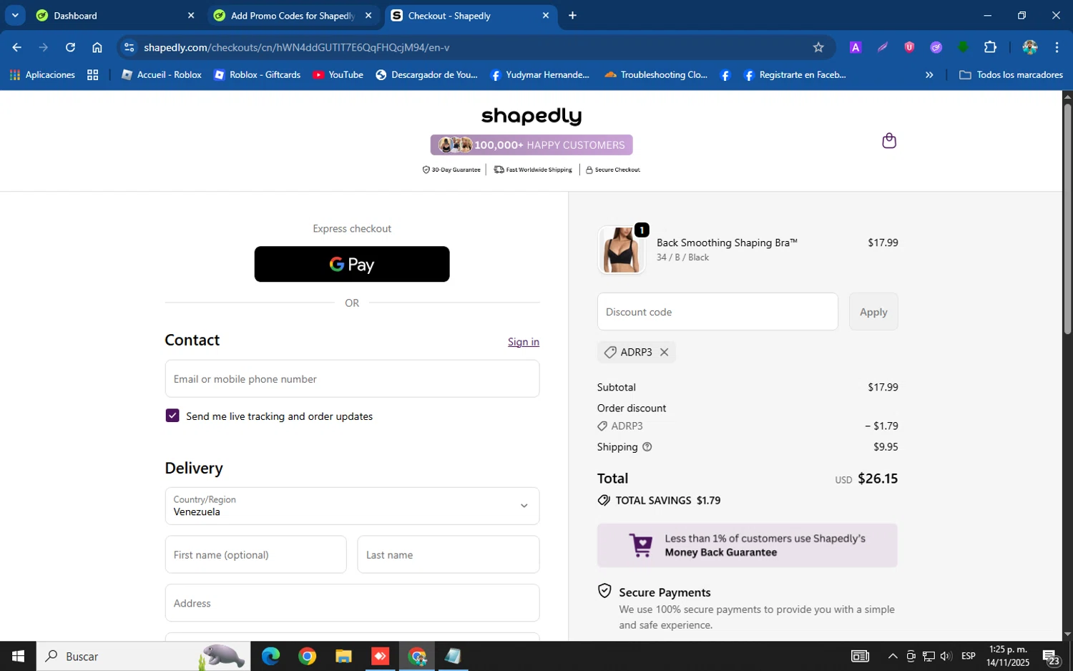
Task: Click the Address input field
Action: pos(352,603)
